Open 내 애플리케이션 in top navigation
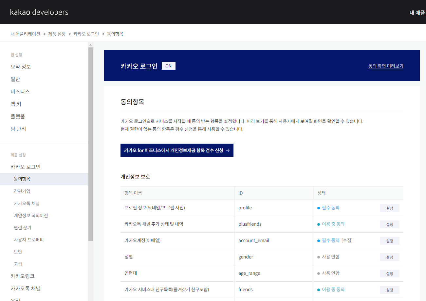 pos(418,13)
